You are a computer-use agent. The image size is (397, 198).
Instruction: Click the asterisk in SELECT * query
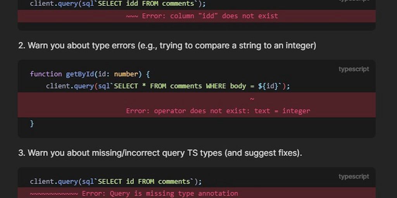[144, 86]
